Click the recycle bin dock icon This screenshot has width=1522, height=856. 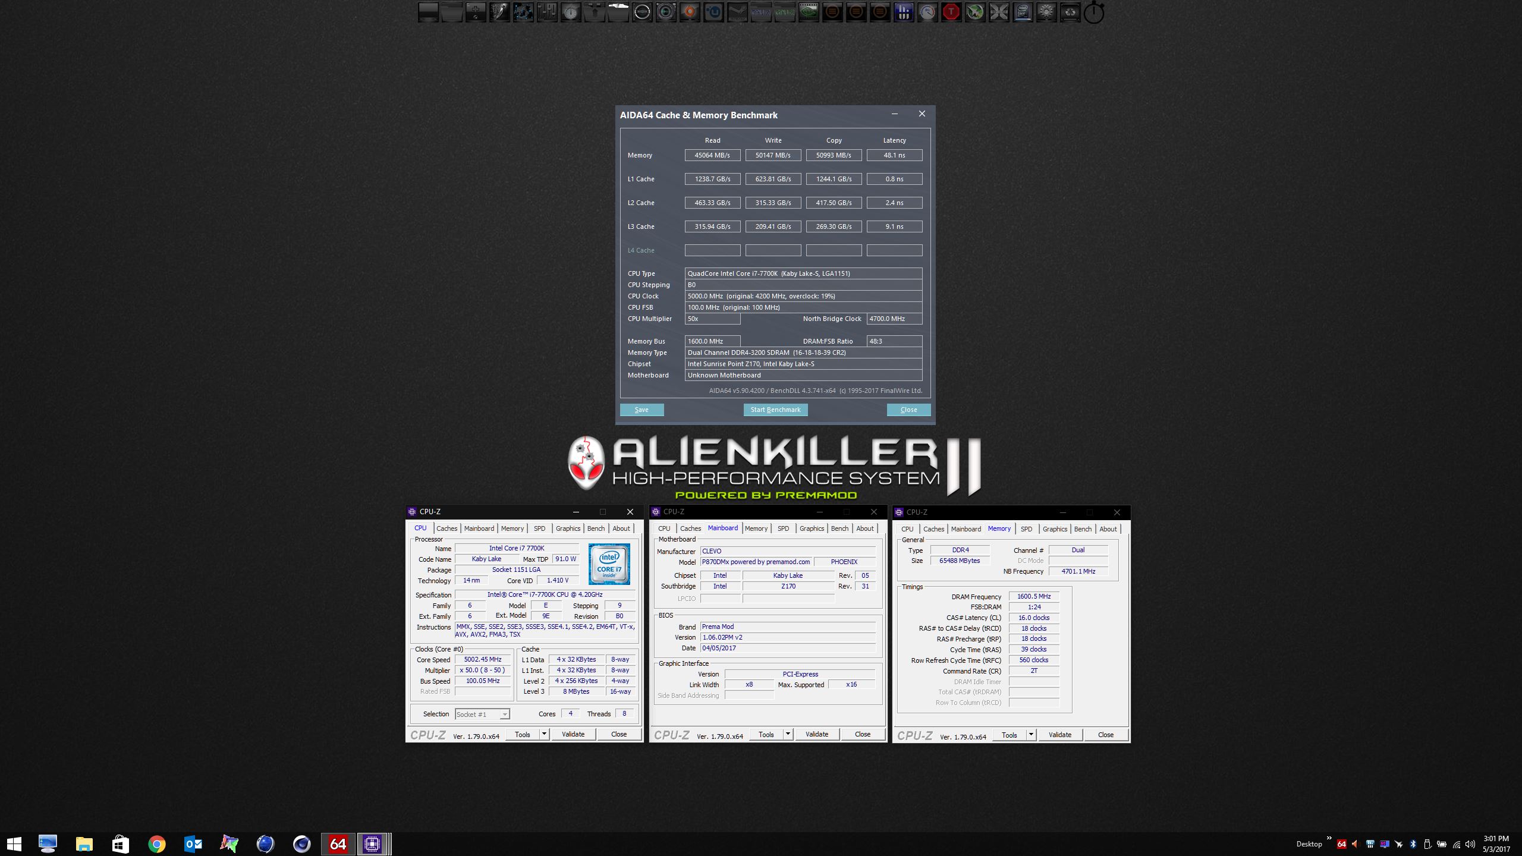coord(1070,12)
